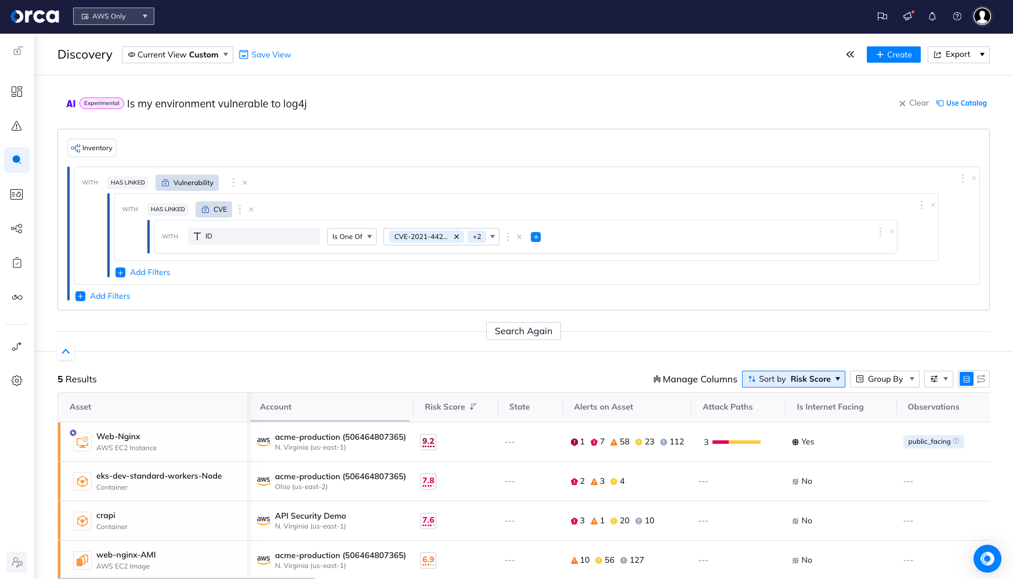The height and width of the screenshot is (579, 1013).
Task: Select the Inventory model chip
Action: click(x=92, y=148)
